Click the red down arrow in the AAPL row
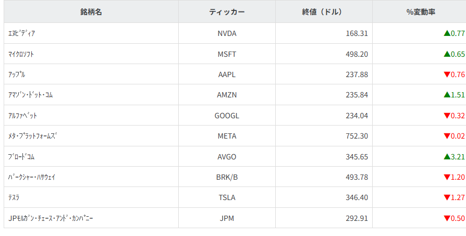The height and width of the screenshot is (236, 466). pyautogui.click(x=447, y=74)
